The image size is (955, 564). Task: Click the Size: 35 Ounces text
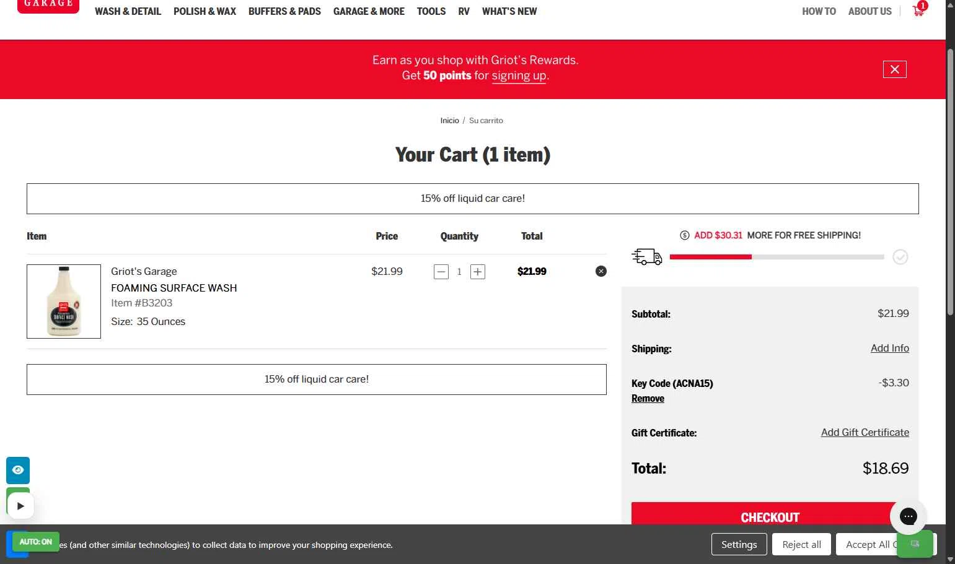[x=148, y=321]
